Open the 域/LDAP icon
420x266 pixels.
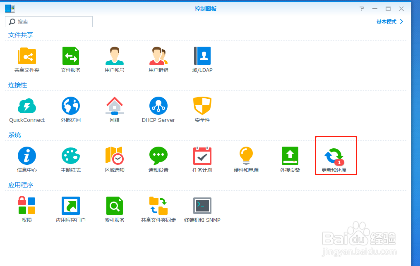(x=202, y=56)
